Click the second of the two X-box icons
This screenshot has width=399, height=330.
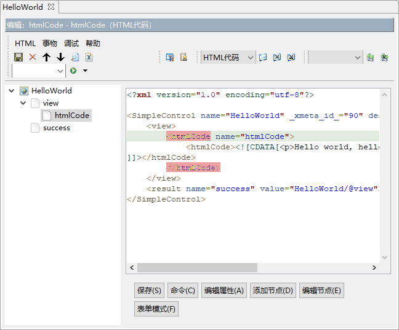point(291,57)
